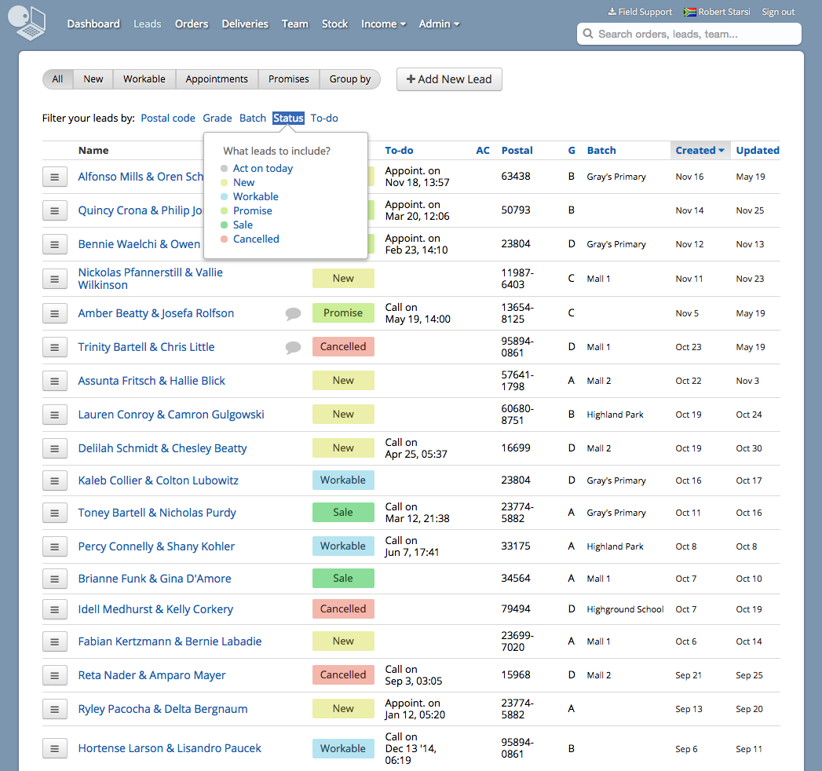Viewport: 822px width, 771px height.
Task: Click the company logo in the top left
Action: click(26, 24)
